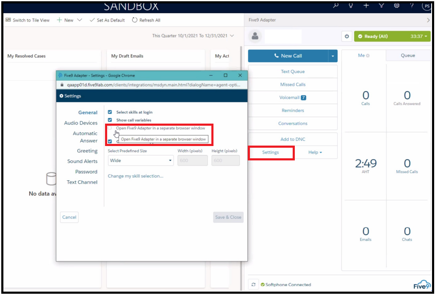Image resolution: width=435 pixels, height=295 pixels.
Task: Toggle Show call variables checkbox
Action: click(x=110, y=120)
